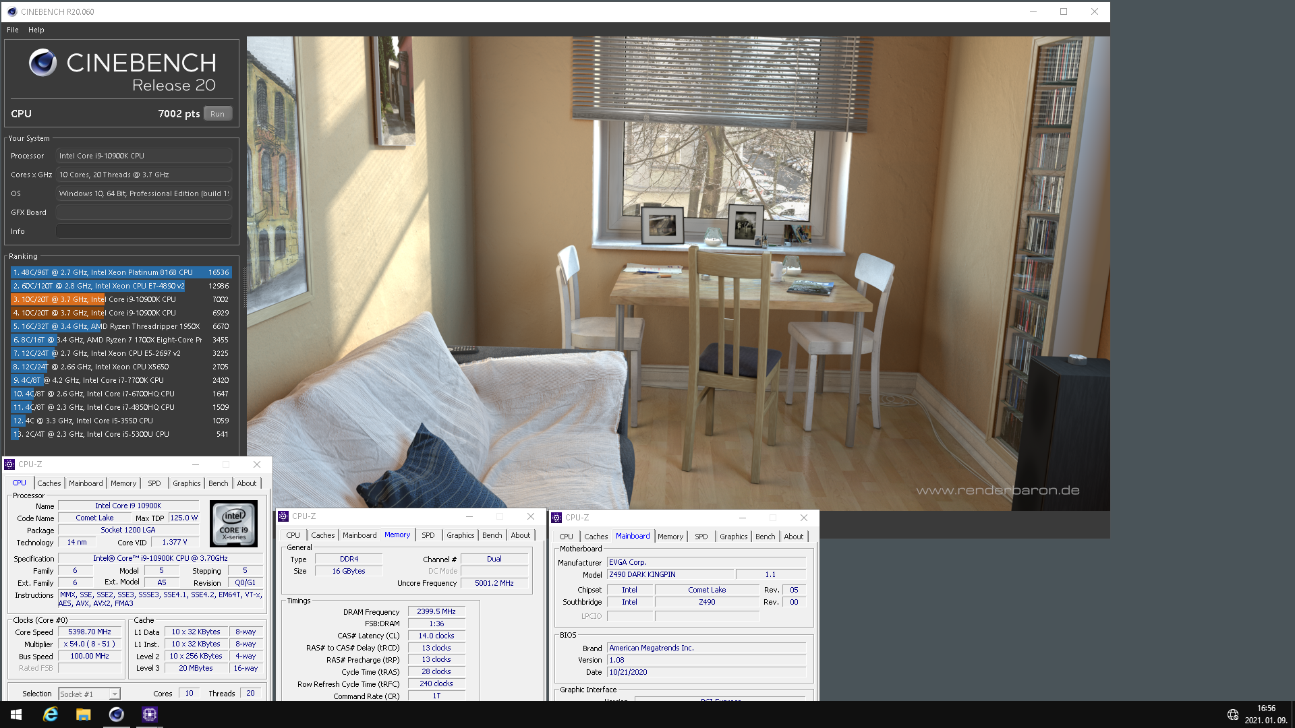Open the Socket #1 selection dropdown
The height and width of the screenshot is (728, 1295).
pos(89,694)
